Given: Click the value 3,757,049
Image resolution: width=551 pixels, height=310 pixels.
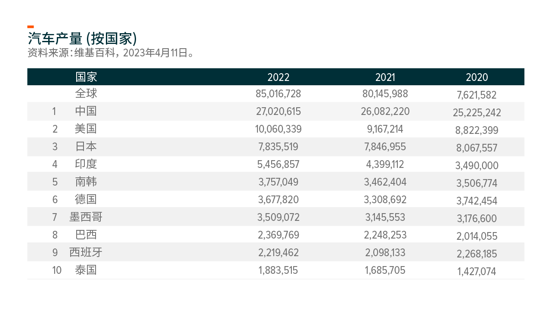Looking at the screenshot, I should pyautogui.click(x=279, y=182).
